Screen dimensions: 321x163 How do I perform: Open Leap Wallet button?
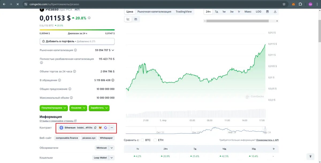100,158
